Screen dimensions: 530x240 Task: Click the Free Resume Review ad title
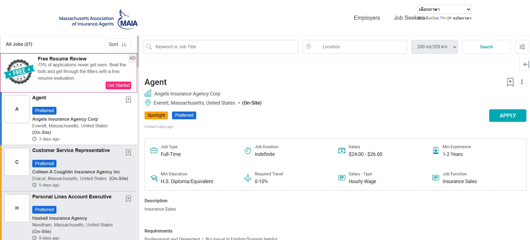[62, 59]
